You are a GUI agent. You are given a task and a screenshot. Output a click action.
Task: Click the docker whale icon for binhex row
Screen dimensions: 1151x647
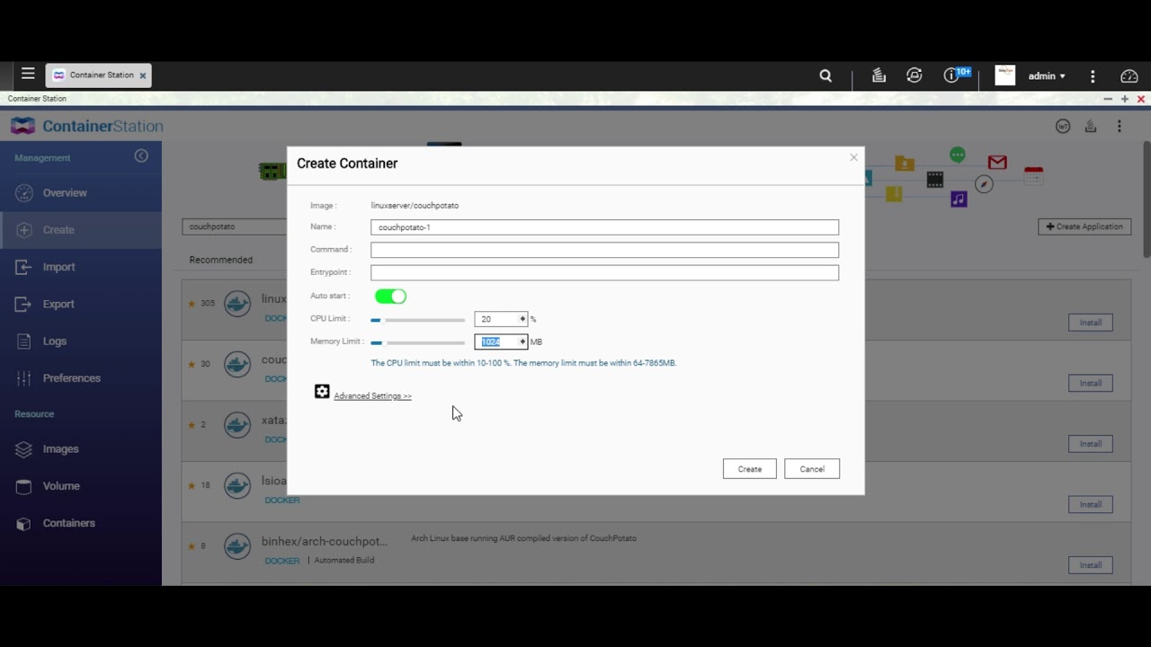coord(237,546)
